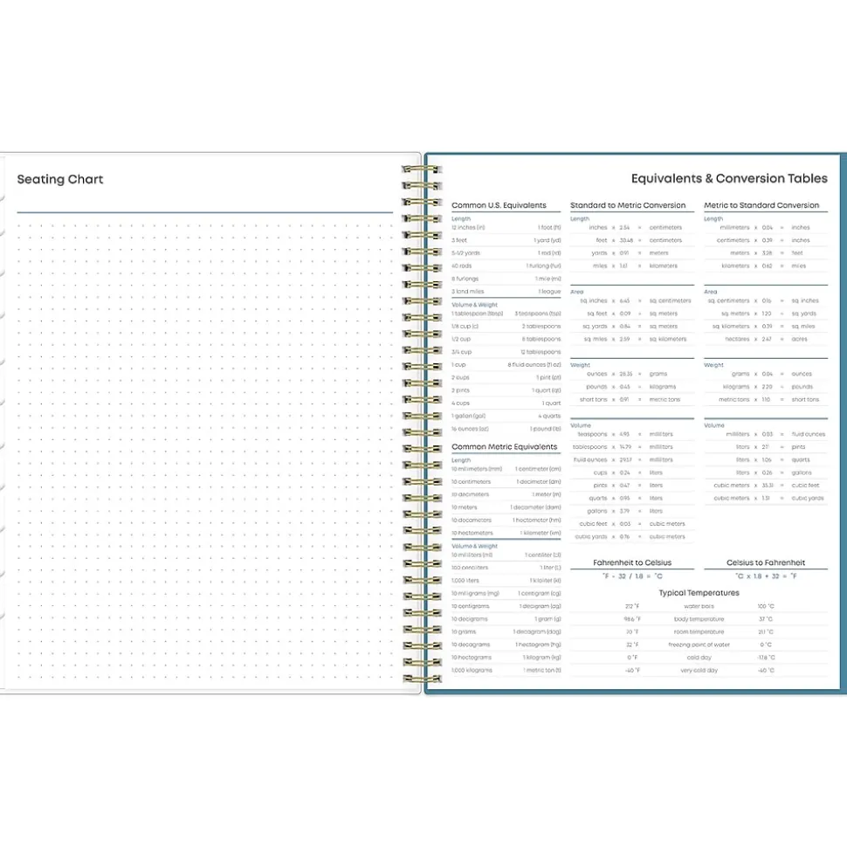Select the freezing point of water row

click(699, 645)
